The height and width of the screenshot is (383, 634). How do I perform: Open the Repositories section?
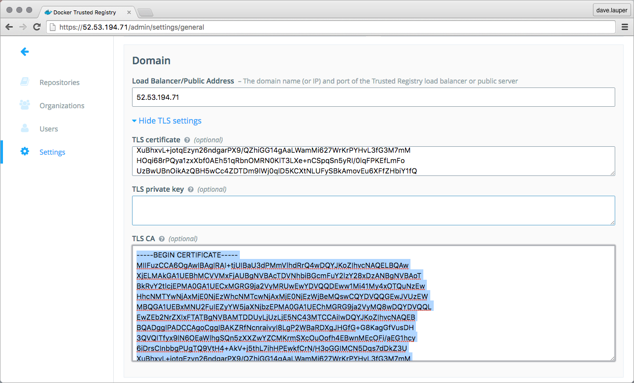pyautogui.click(x=59, y=83)
